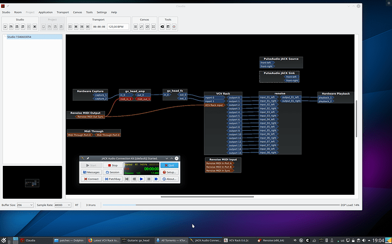Open Setup... in JACK Connection Kit

coord(169,172)
